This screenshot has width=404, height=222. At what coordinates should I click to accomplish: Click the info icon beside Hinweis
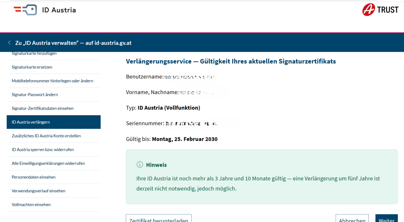point(139,165)
